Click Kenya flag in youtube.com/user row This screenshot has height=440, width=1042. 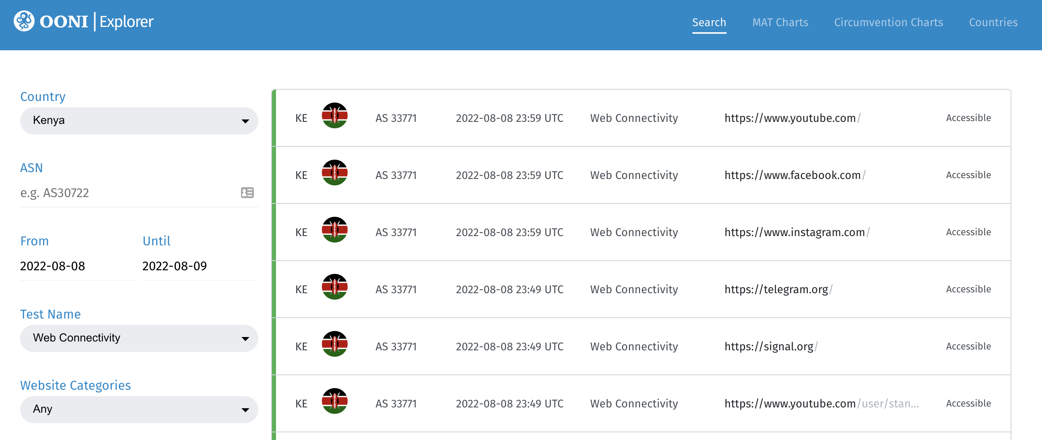334,401
